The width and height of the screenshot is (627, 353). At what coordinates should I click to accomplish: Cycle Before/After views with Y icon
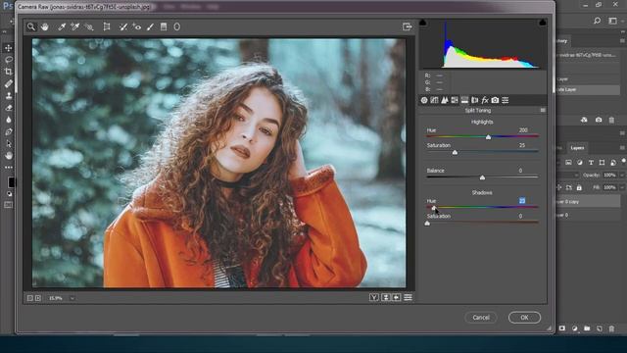click(373, 297)
